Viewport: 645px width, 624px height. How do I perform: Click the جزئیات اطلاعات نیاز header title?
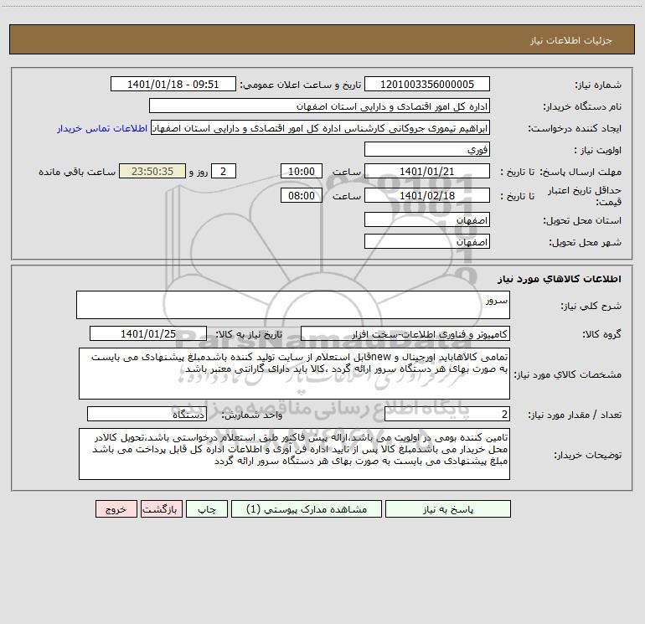click(571, 40)
